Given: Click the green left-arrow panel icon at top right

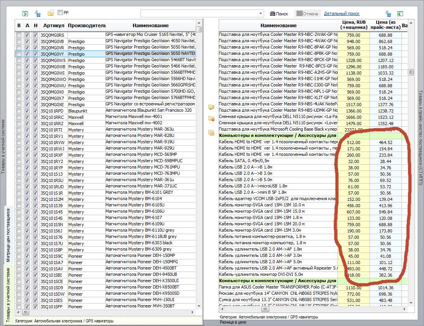Looking at the screenshot, I should (400, 13).
